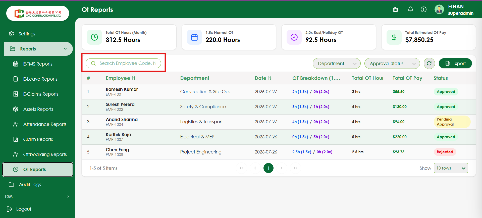Click the Reports folder icon

click(x=13, y=49)
